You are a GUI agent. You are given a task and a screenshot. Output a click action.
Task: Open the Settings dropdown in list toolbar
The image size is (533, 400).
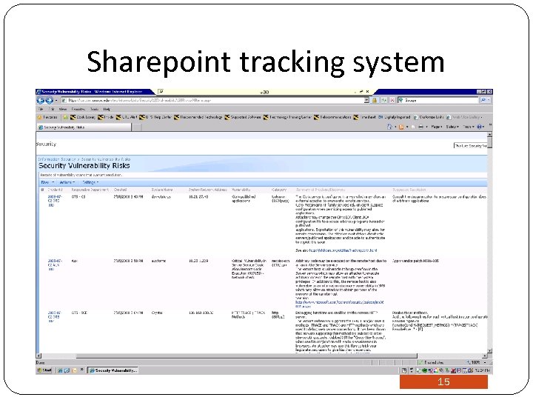[90, 183]
